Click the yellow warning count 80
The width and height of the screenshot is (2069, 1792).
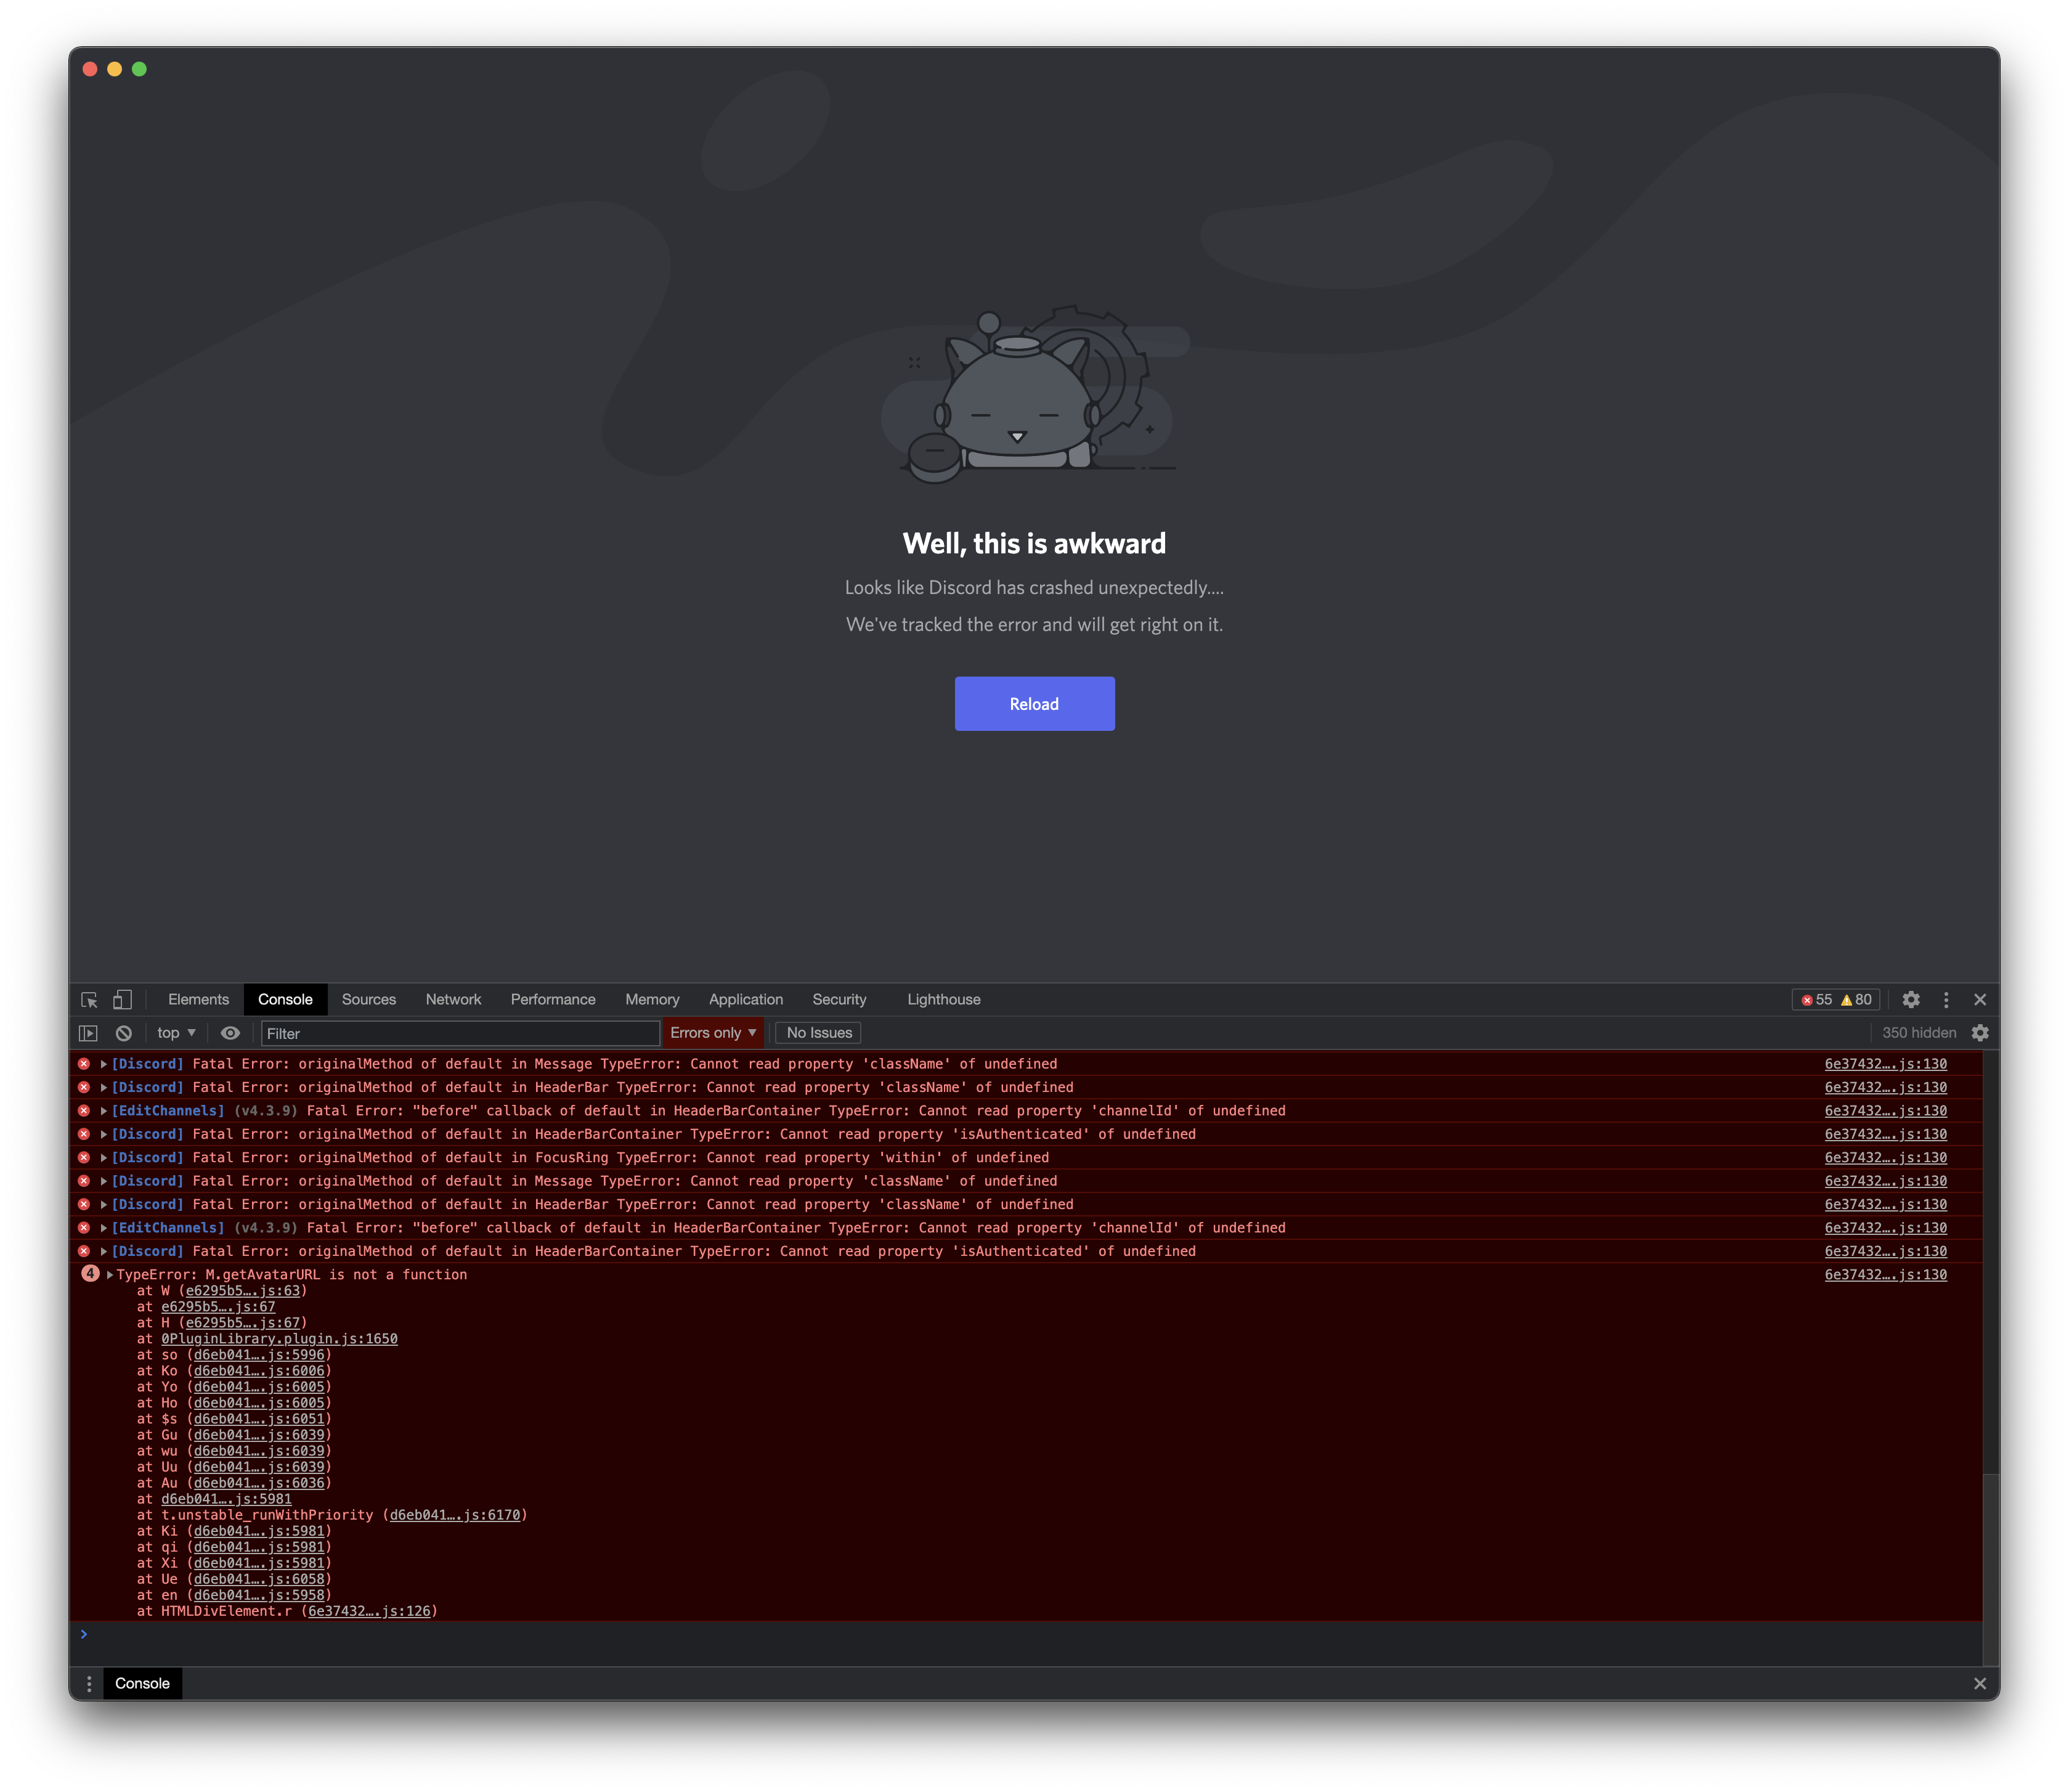click(x=1856, y=999)
